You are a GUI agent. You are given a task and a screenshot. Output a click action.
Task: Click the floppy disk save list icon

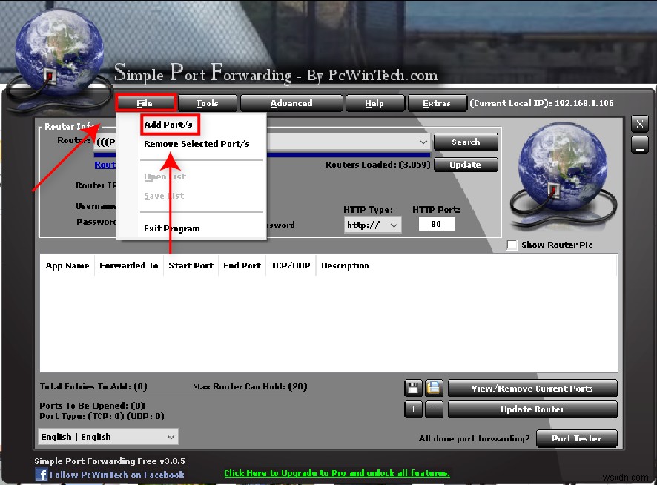[413, 388]
